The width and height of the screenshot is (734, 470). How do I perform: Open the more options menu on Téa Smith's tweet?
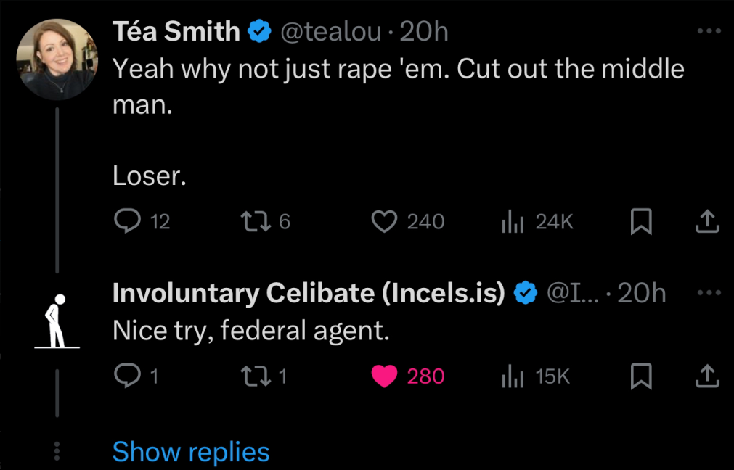(x=709, y=30)
